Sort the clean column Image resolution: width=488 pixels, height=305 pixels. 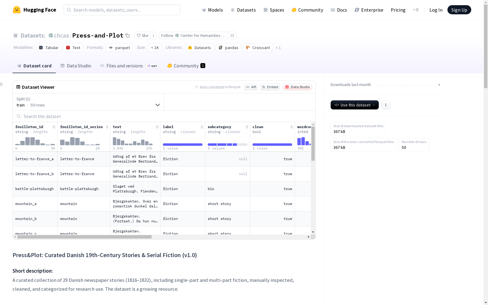pos(292,127)
